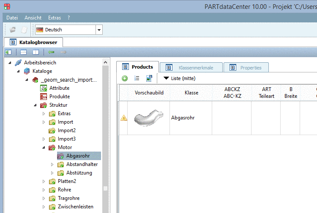The image size is (317, 213).
Task: Click the greyed document icon beside the folder
Action: [x=24, y=30]
